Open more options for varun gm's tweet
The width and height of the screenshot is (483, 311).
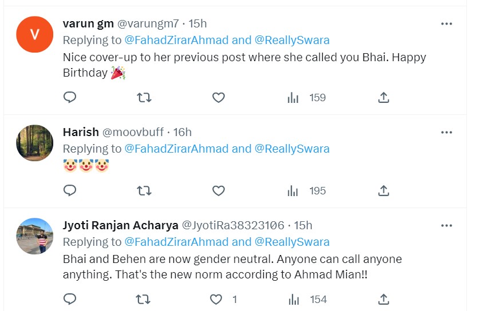[x=446, y=23]
